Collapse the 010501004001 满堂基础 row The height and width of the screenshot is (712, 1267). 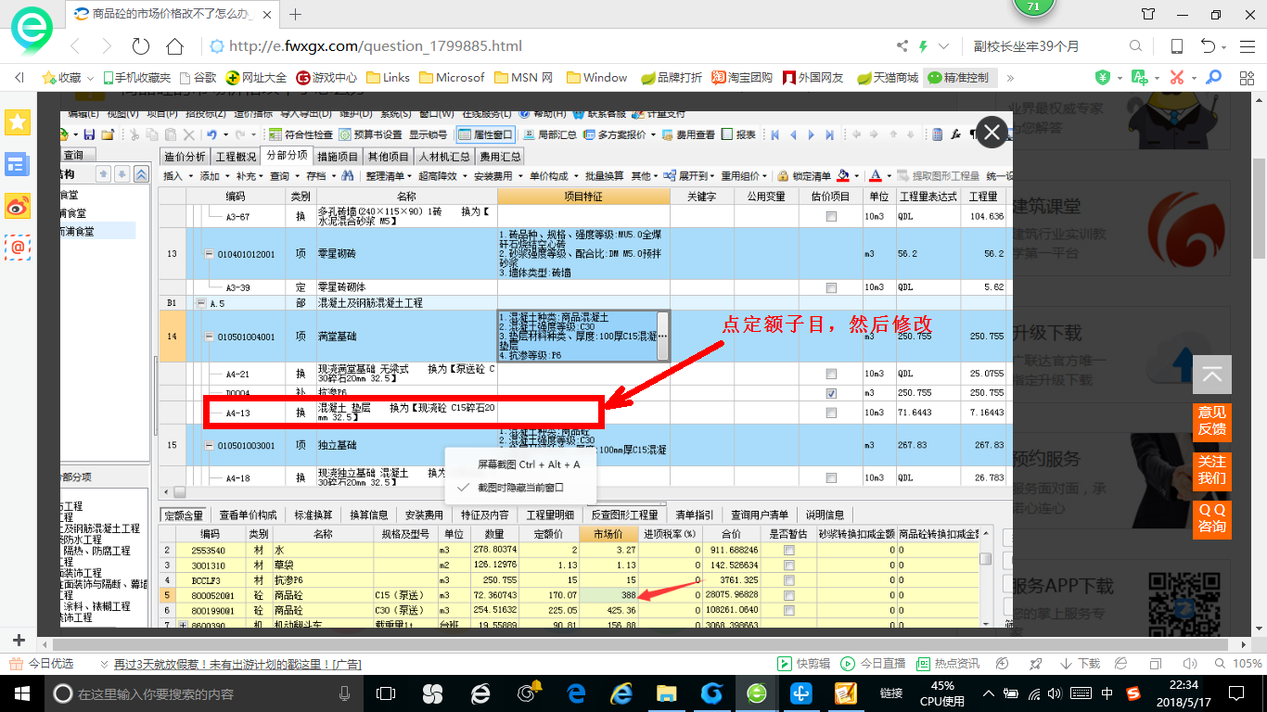pyautogui.click(x=210, y=337)
